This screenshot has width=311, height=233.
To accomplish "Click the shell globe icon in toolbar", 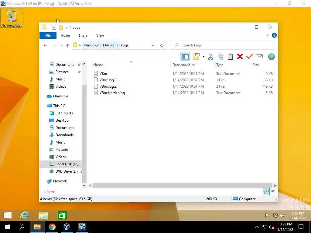I will click(x=271, y=56).
